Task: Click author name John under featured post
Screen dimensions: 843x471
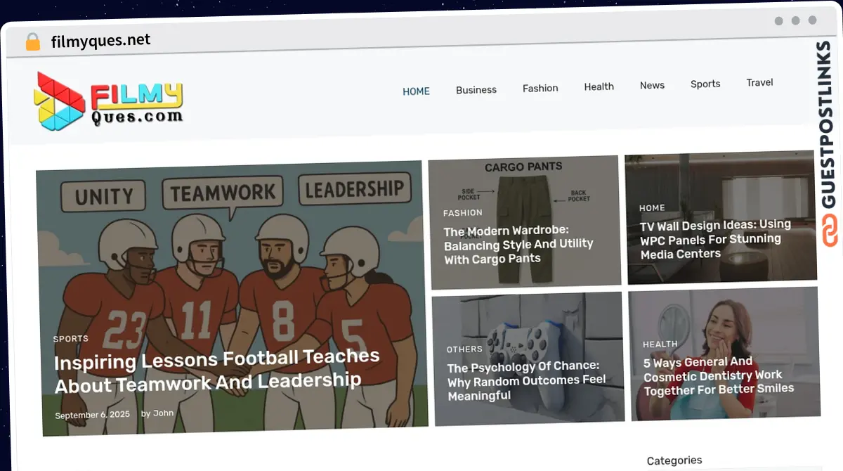Action: (x=163, y=413)
